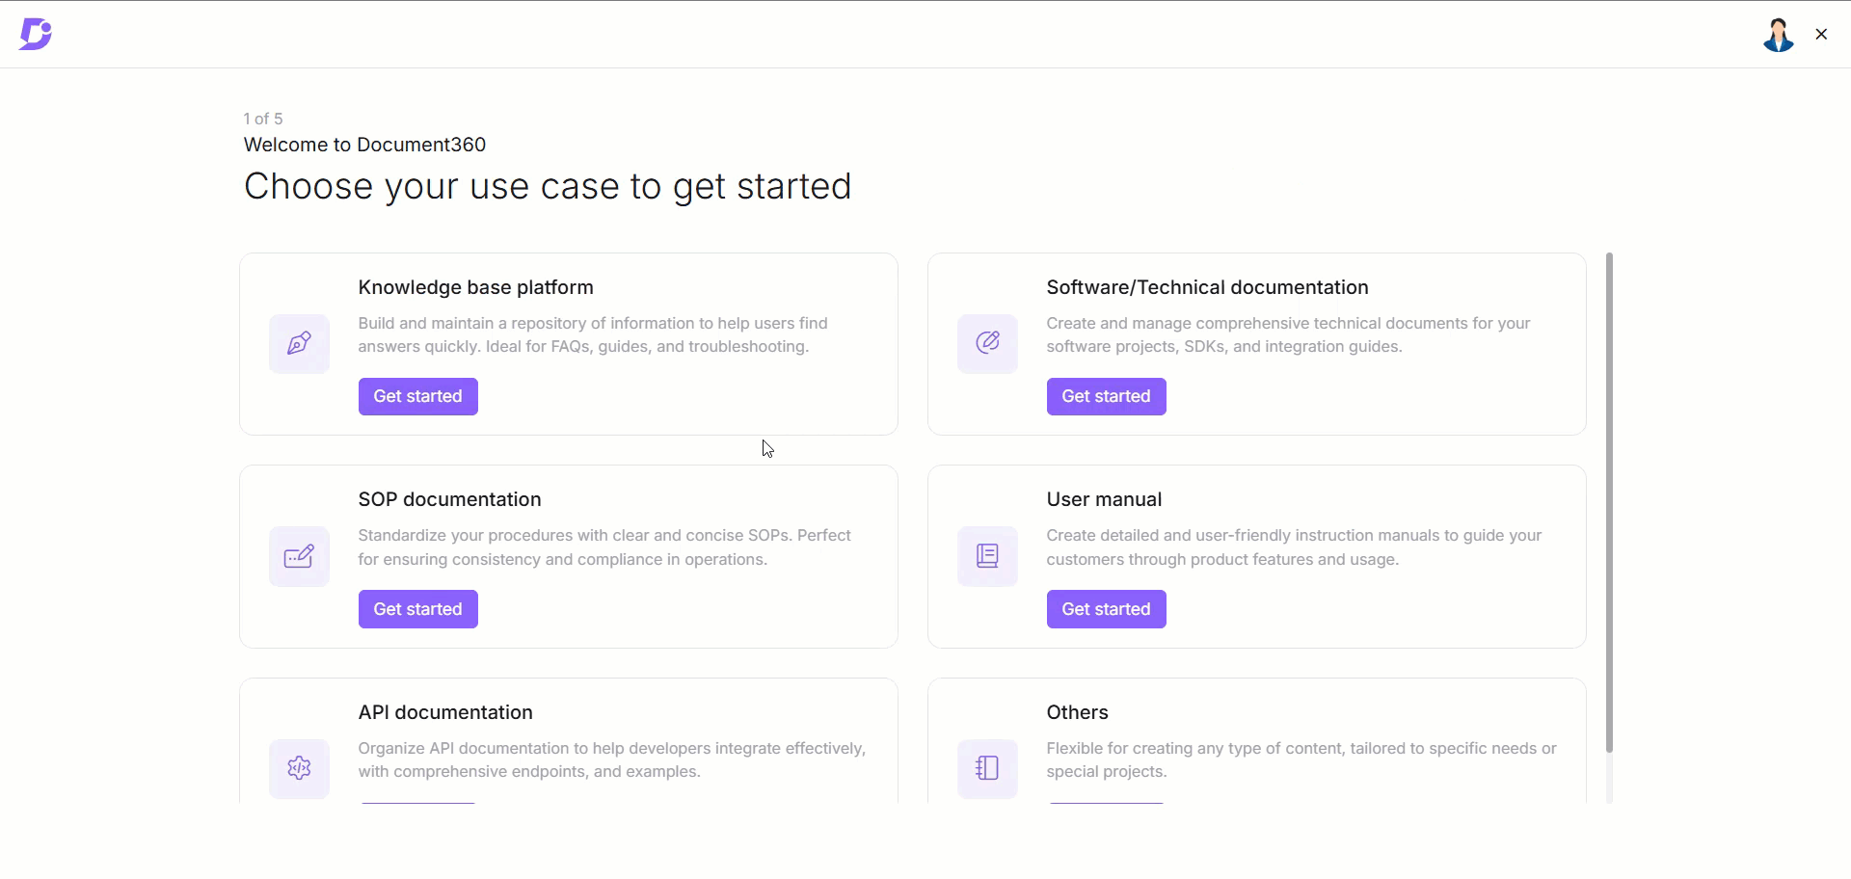Viewport: 1851px width, 879px height.
Task: Click the 'Welcome to Document360' text
Action: [364, 145]
